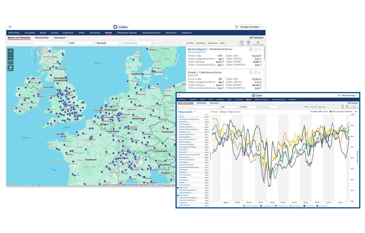This screenshot has height=233, width=365.
Task: Click the help question mark icon beside Anzeige hinzufügen
Action: 236,27
